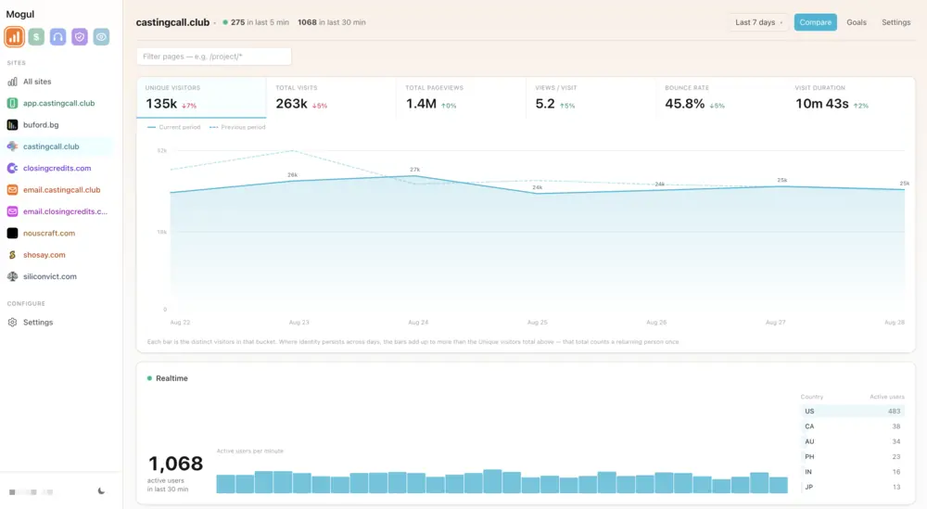Click the shosay.com favicon

point(12,255)
